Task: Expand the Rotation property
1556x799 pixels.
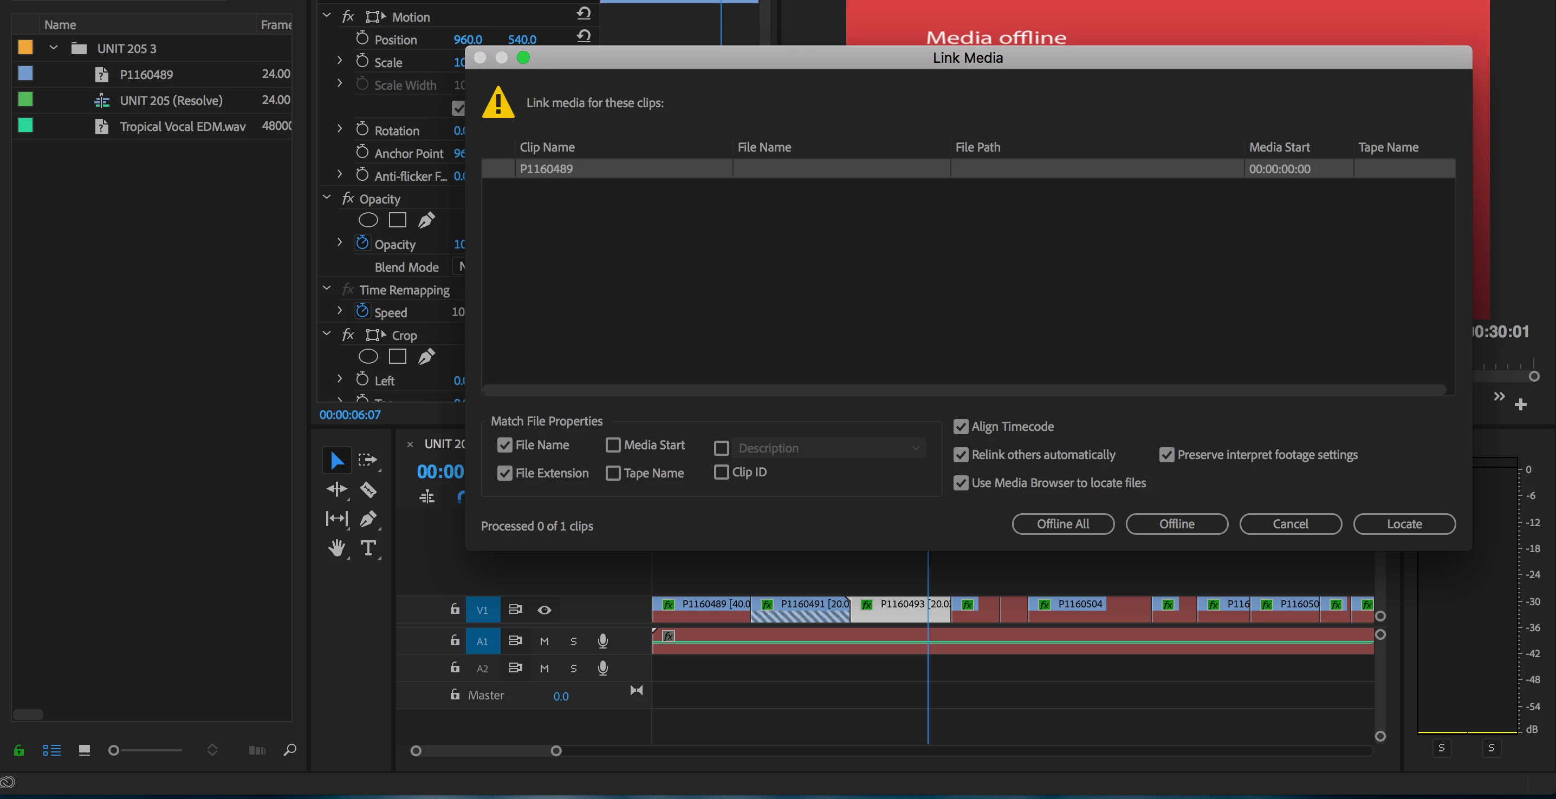Action: pos(340,129)
